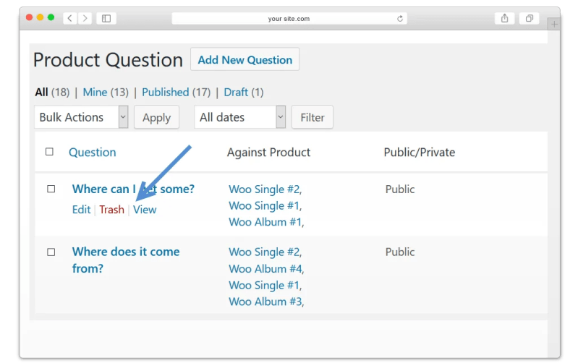578x363 pixels.
Task: Click Edit under 'Where can I get some?'
Action: 81,210
